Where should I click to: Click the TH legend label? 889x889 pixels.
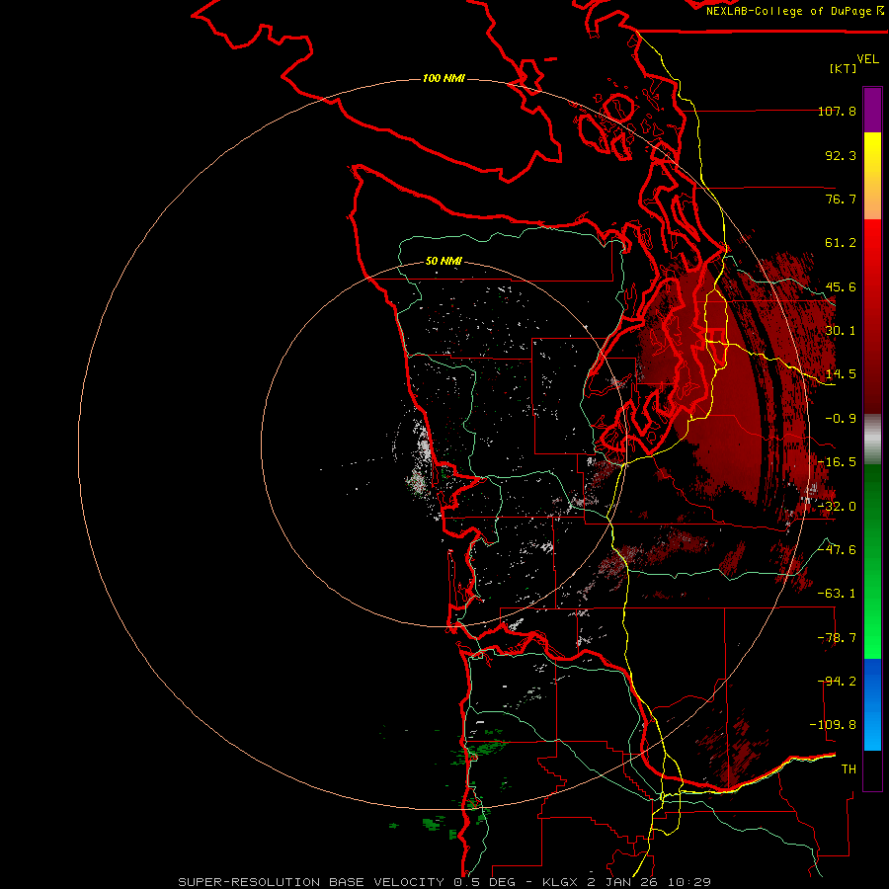(849, 769)
